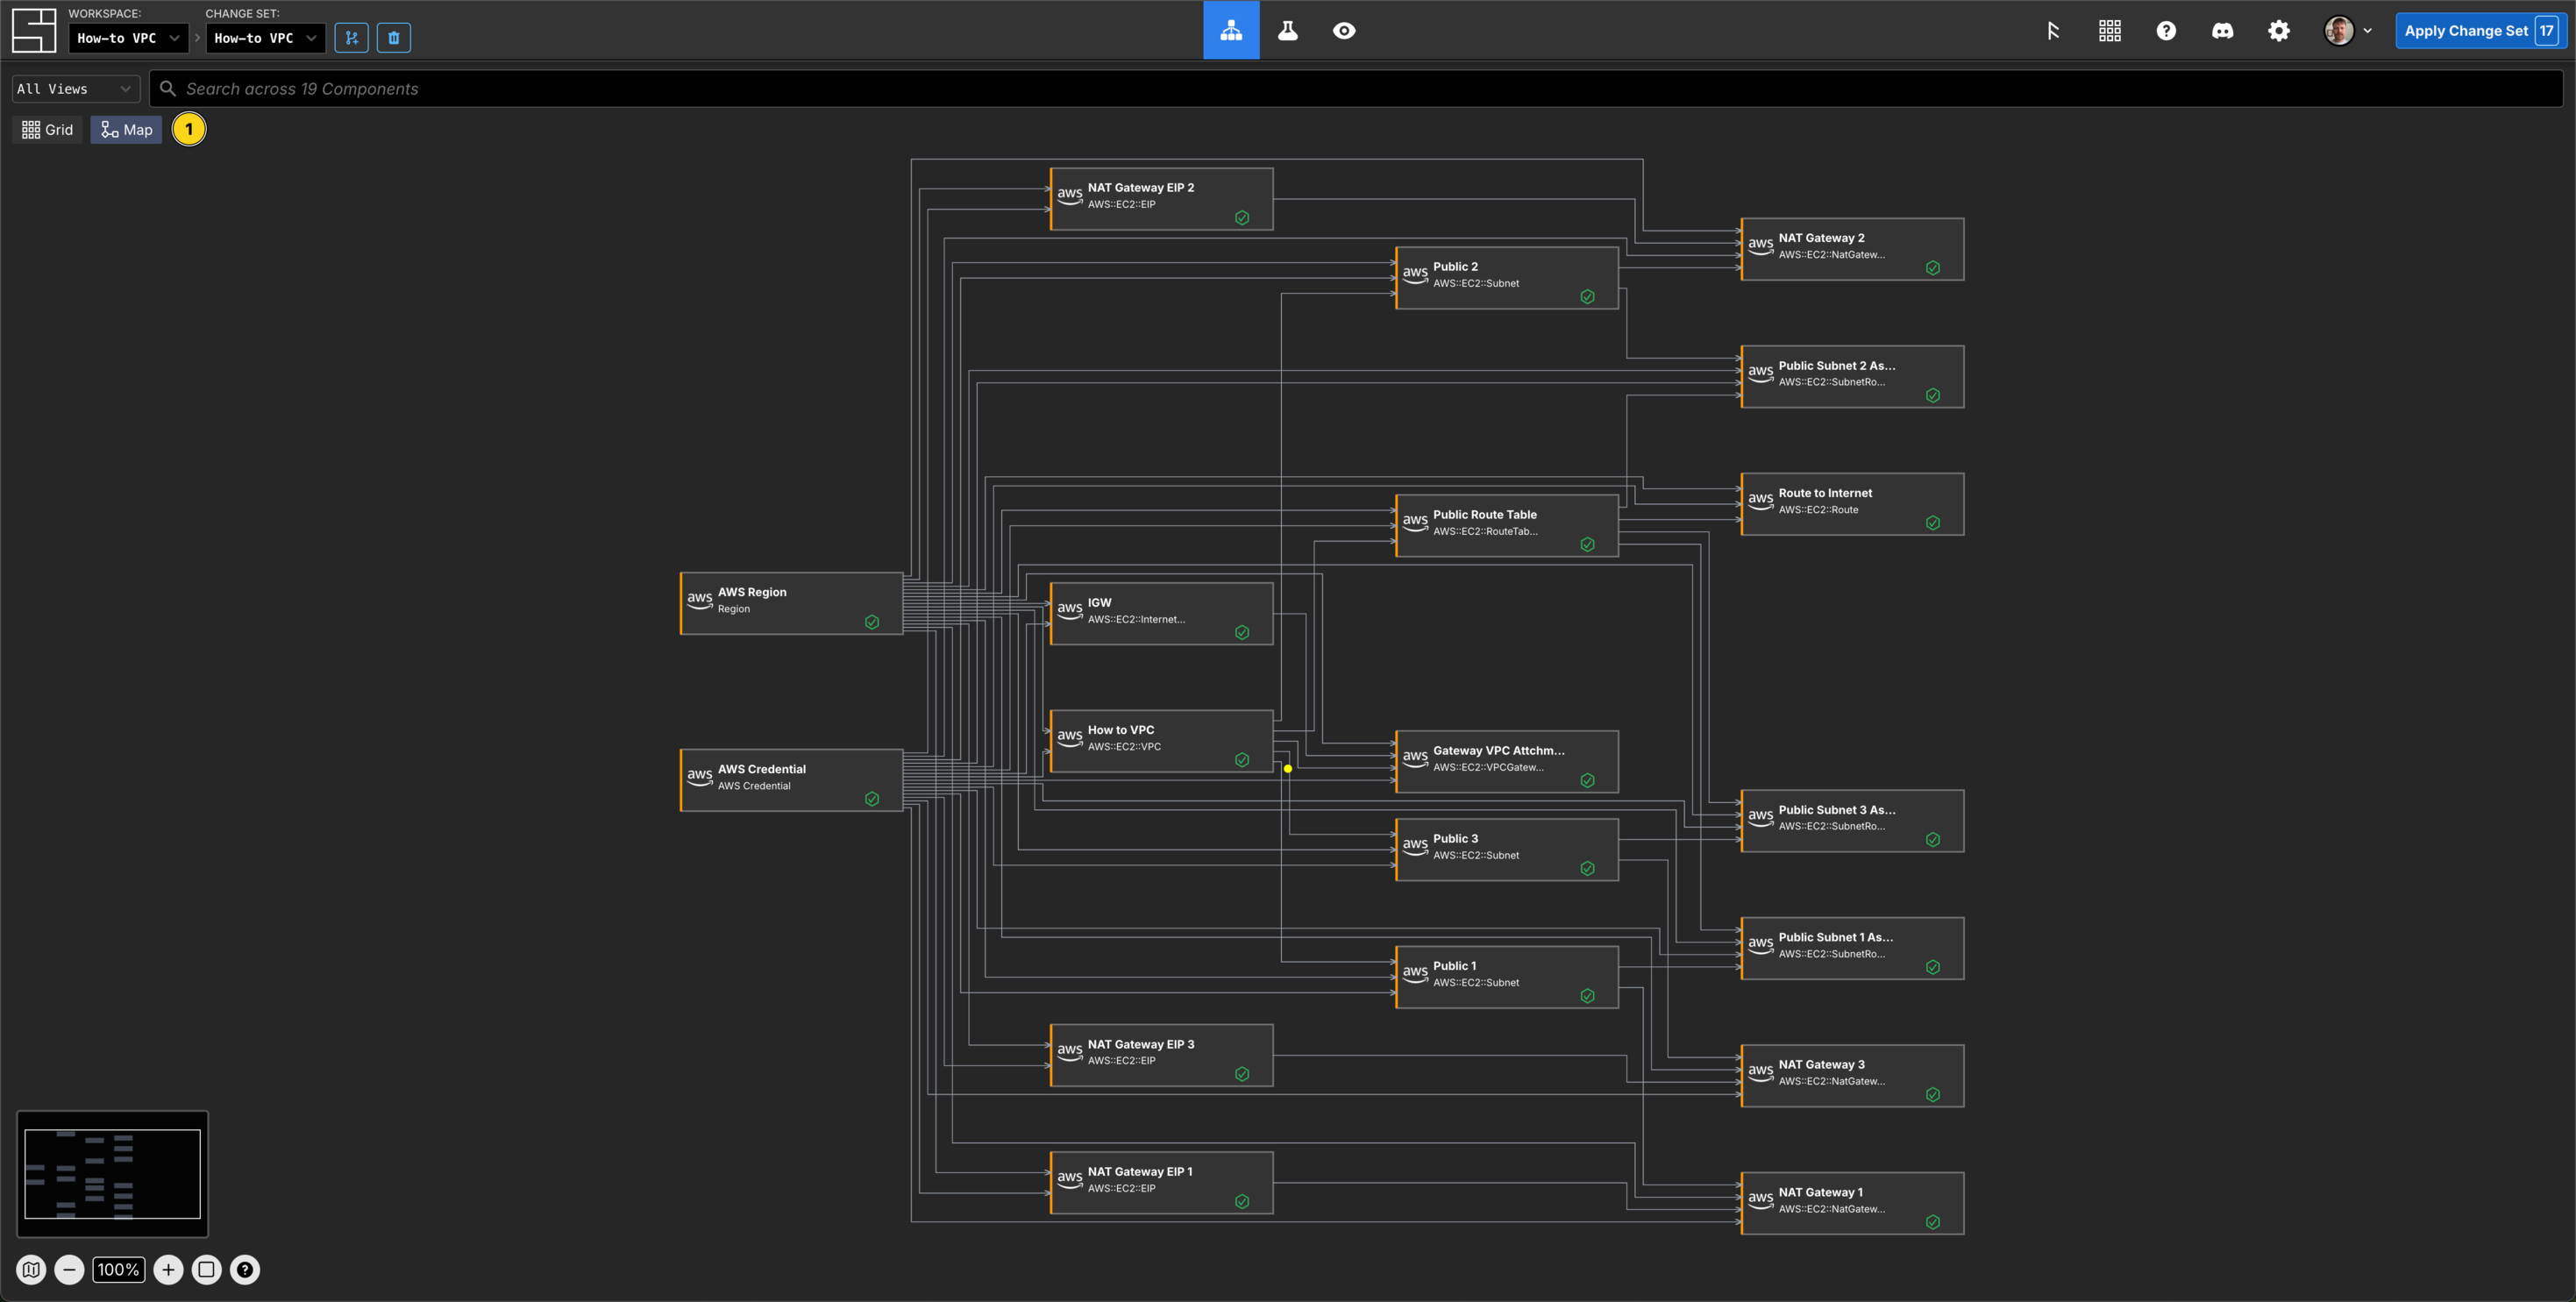Click the yellow connection dot near How to VPC

pyautogui.click(x=1288, y=769)
